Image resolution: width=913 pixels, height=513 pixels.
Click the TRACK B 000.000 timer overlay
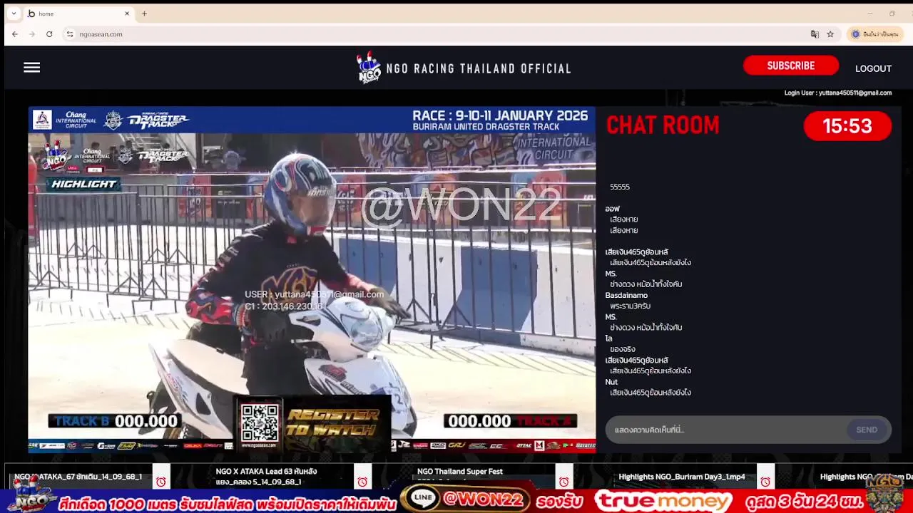point(113,421)
